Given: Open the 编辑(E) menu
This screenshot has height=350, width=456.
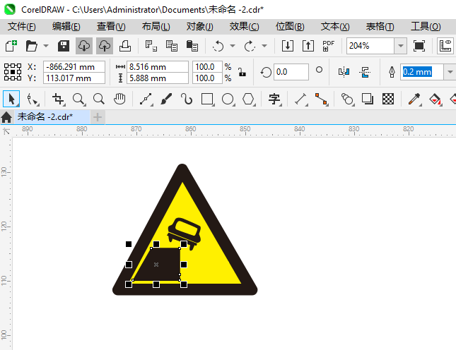Looking at the screenshot, I should [66, 27].
